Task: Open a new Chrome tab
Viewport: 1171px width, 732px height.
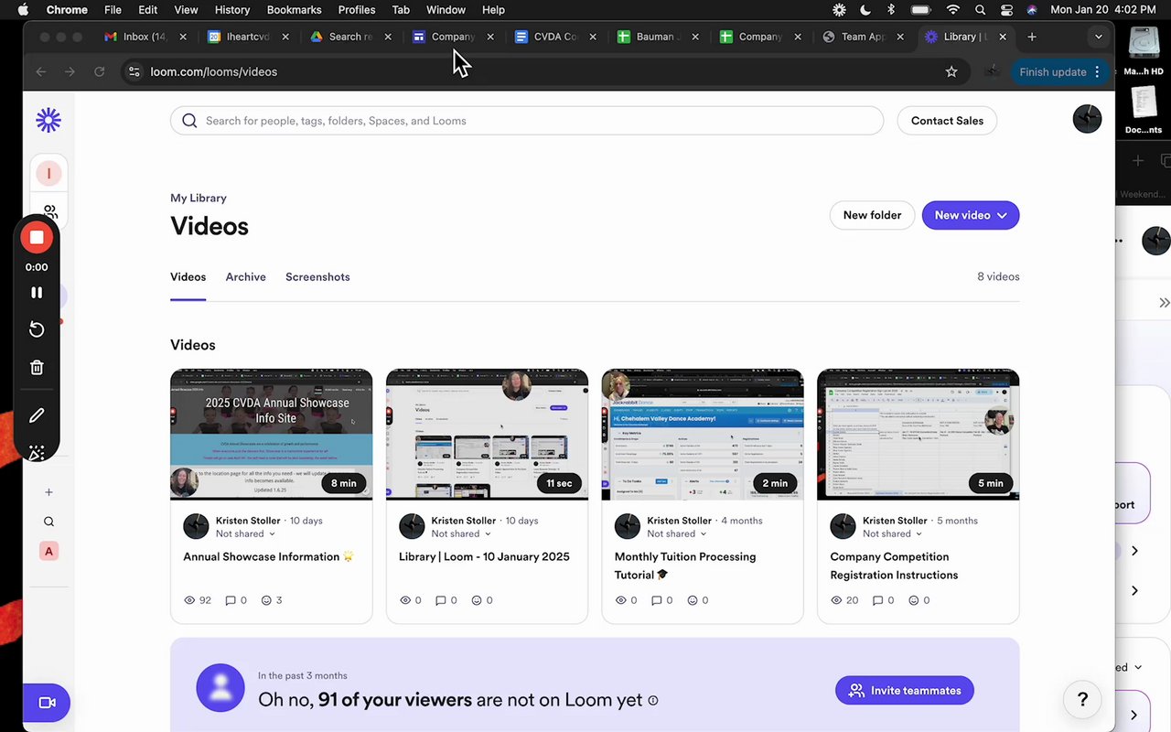Action: click(1032, 37)
